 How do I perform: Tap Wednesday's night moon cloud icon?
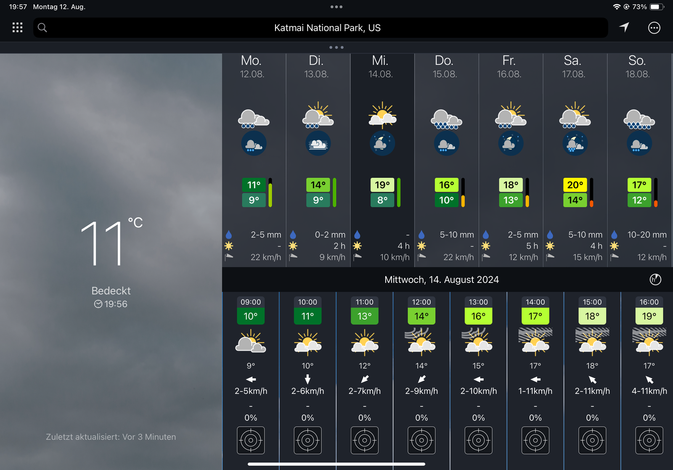pyautogui.click(x=382, y=143)
